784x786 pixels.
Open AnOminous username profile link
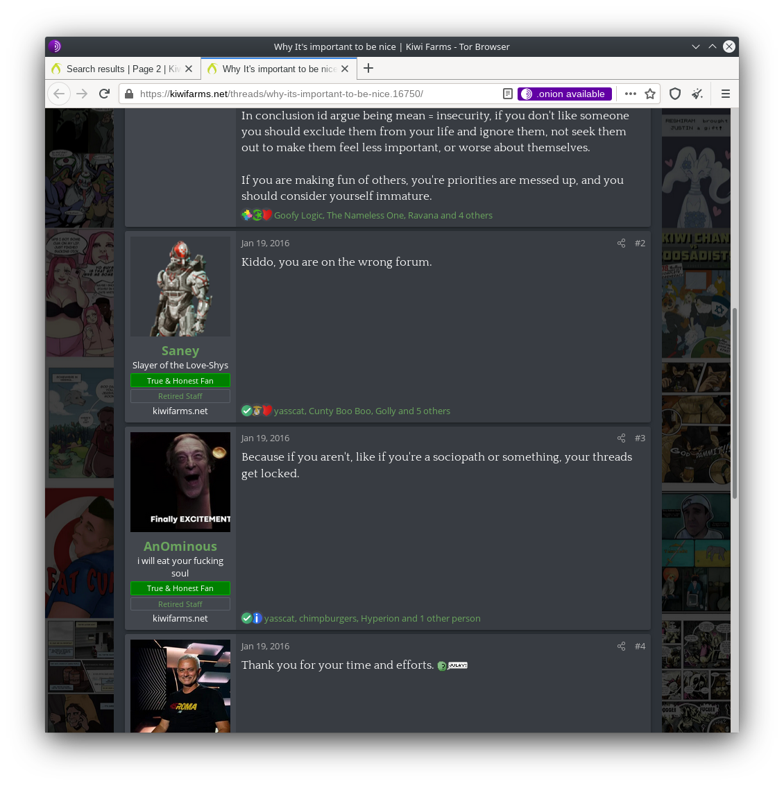tap(180, 547)
